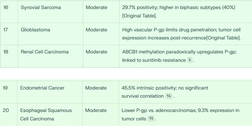The width and height of the screenshot is (252, 126).
Task: Click Moderate in Esophageal Squamous row
Action: click(x=96, y=110)
